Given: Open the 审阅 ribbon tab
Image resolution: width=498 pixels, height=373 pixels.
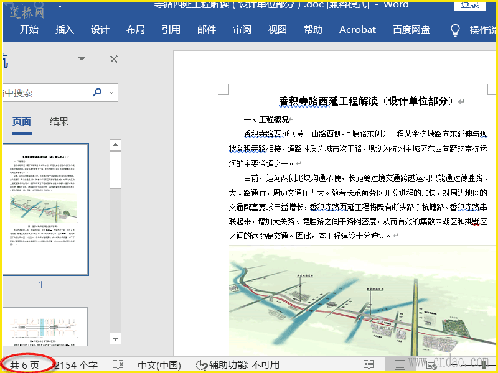Looking at the screenshot, I should [242, 29].
